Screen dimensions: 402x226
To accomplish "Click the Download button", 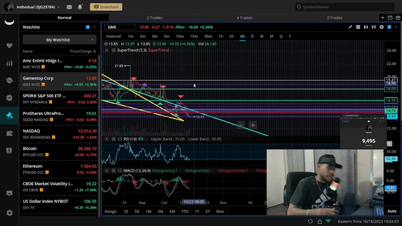I will coord(106,7).
